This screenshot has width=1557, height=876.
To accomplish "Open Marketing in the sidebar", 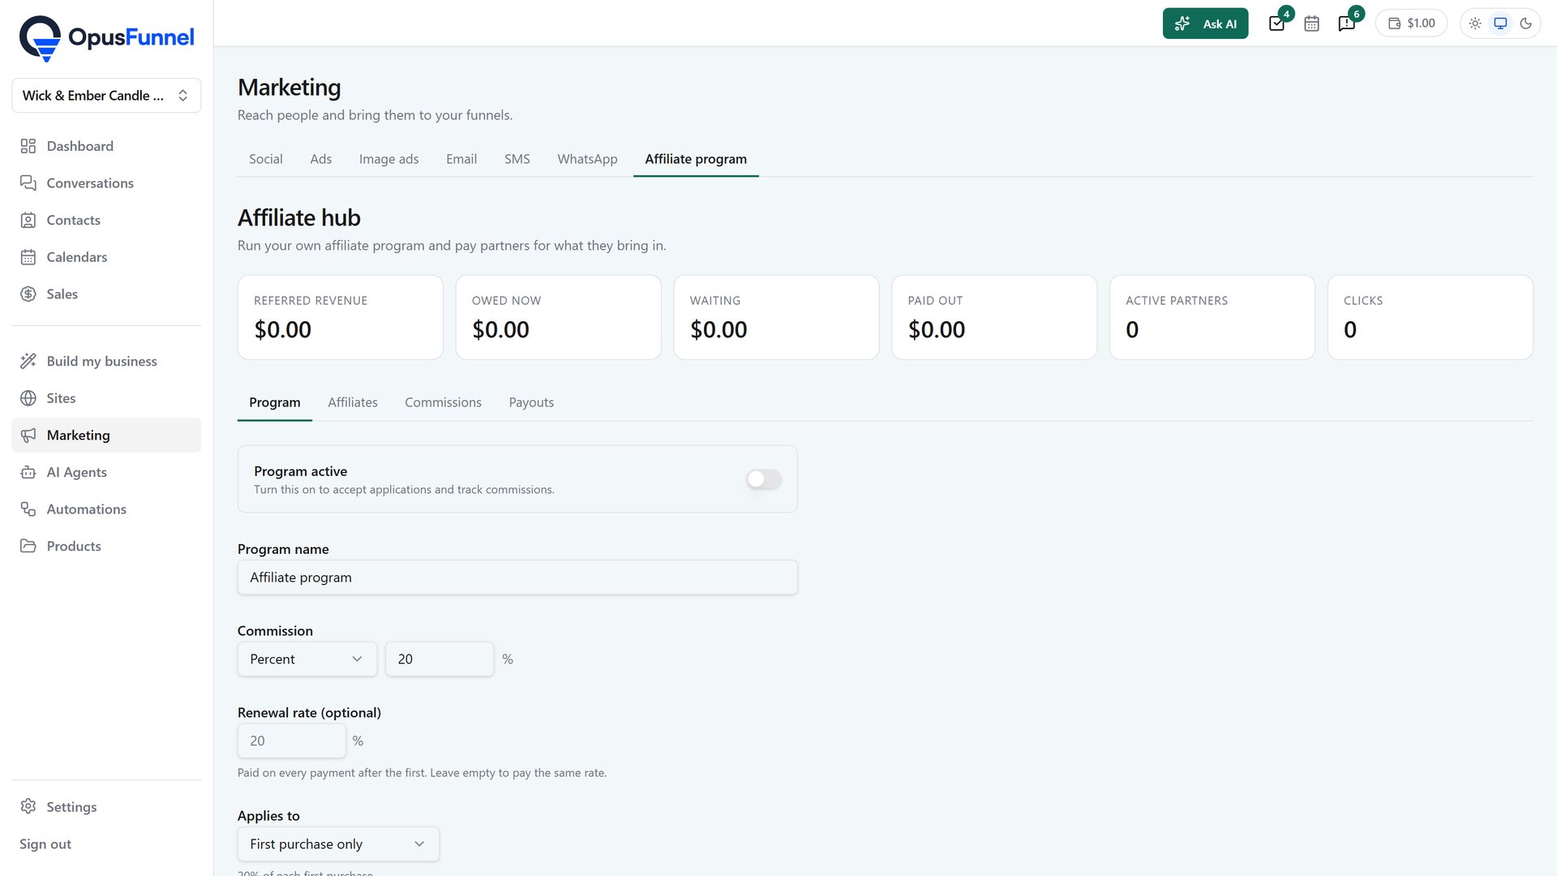I will 106,436.
